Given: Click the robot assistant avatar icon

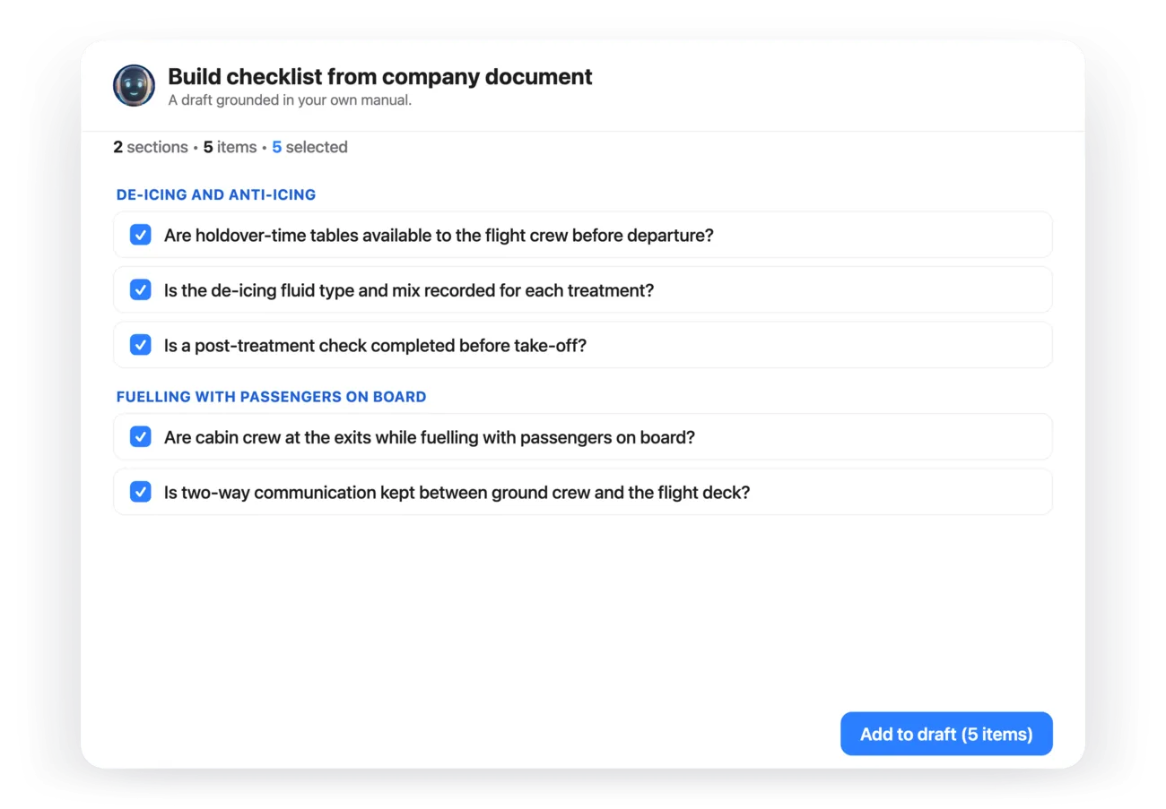Looking at the screenshot, I should (x=134, y=86).
